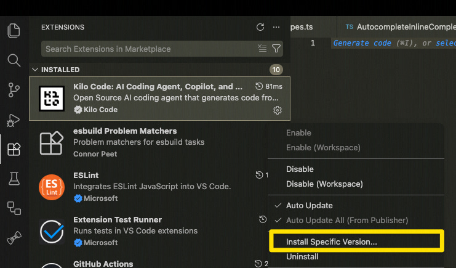Open the Kilo Code manage gear
456x268 pixels.
[x=278, y=110]
